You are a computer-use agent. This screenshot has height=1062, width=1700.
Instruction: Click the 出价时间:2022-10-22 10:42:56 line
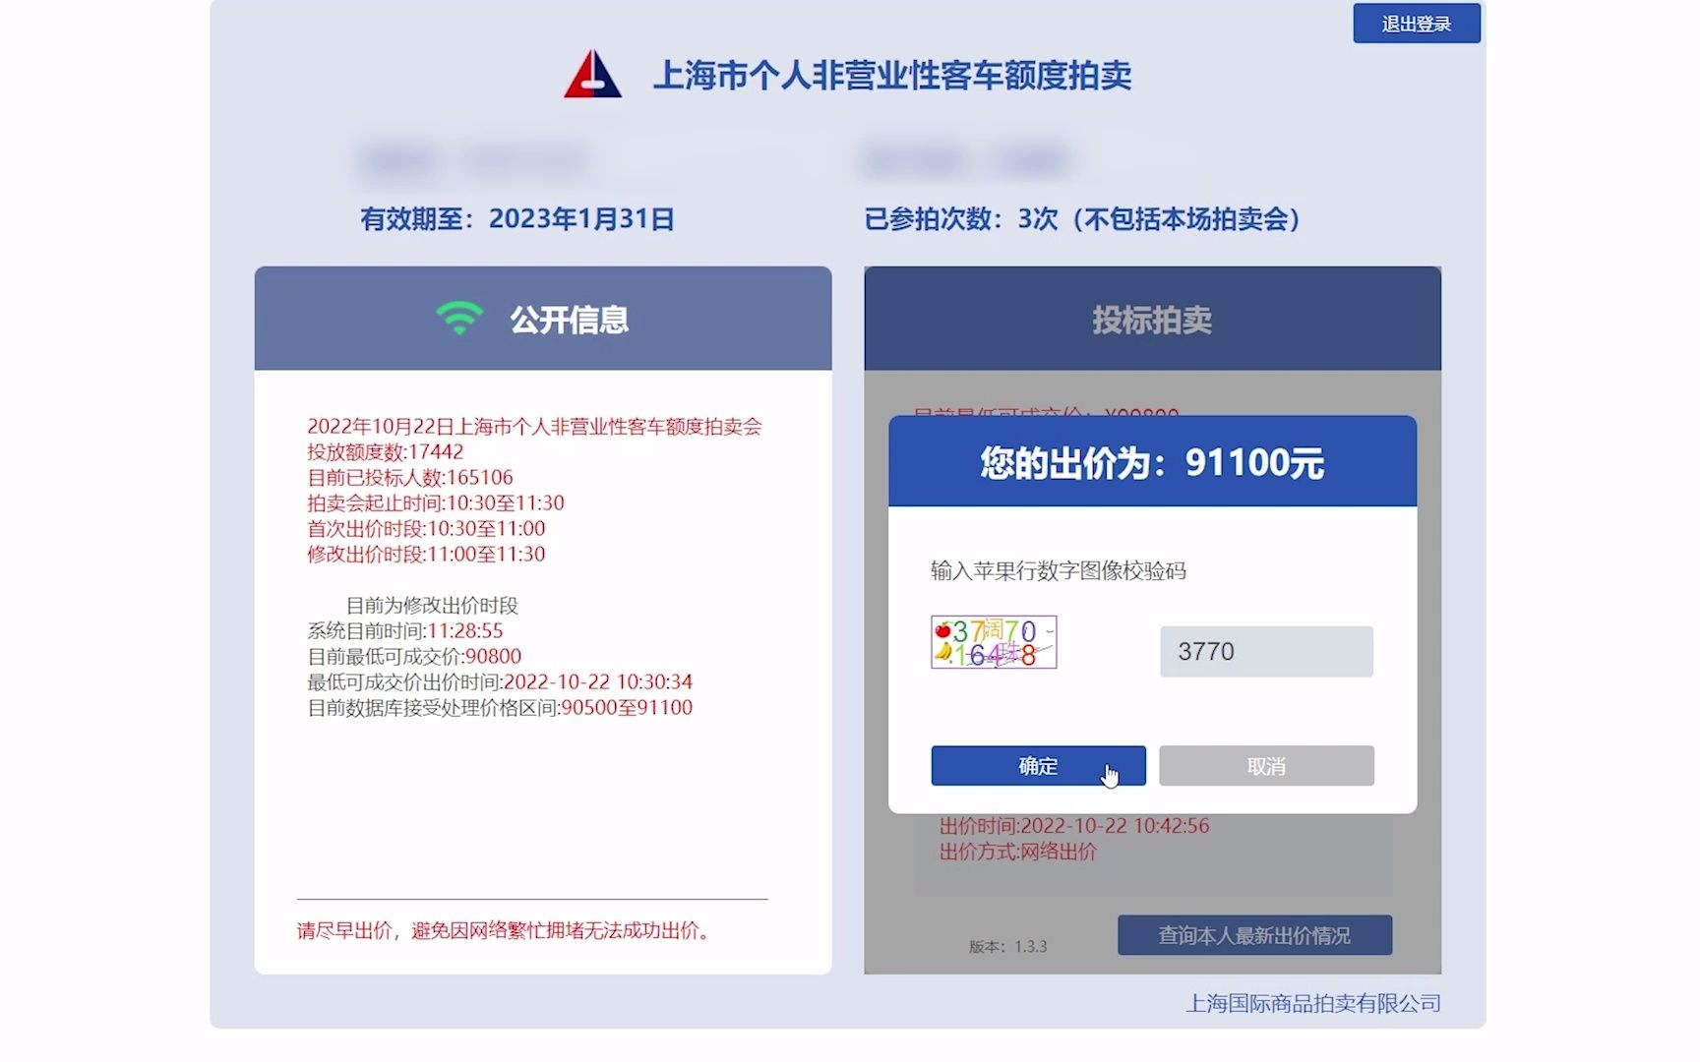[1074, 826]
